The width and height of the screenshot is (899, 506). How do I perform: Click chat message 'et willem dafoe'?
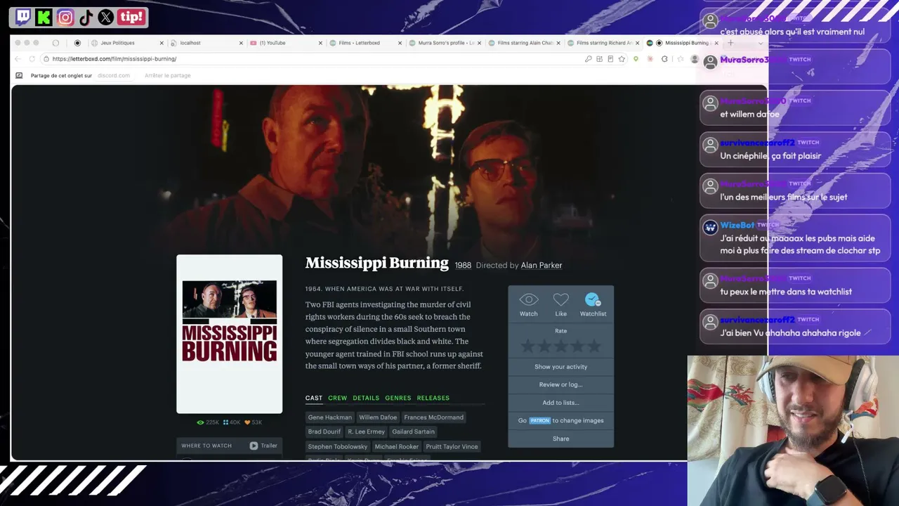tap(749, 114)
